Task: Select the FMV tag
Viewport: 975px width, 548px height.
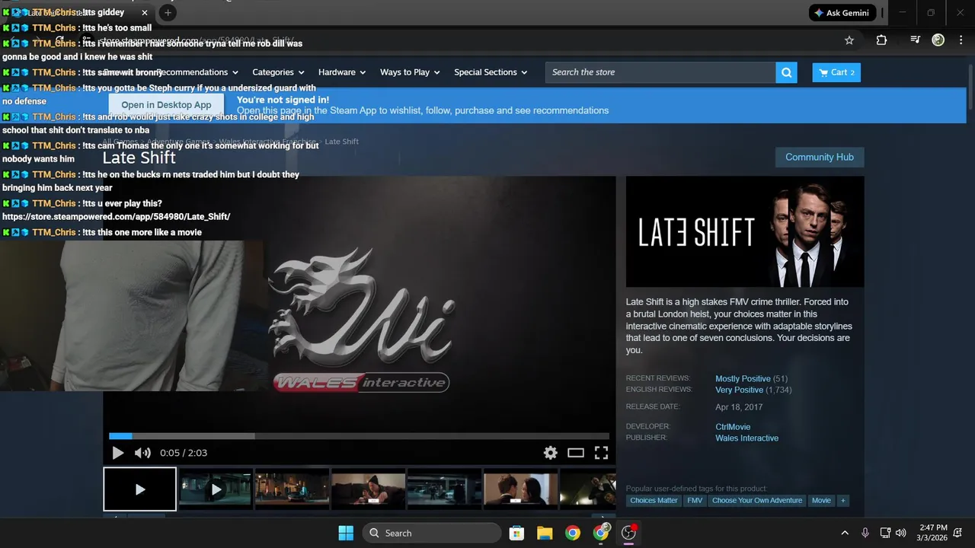Action: [x=695, y=500]
